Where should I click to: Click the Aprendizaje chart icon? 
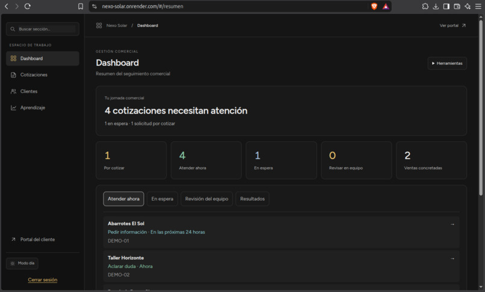13,108
